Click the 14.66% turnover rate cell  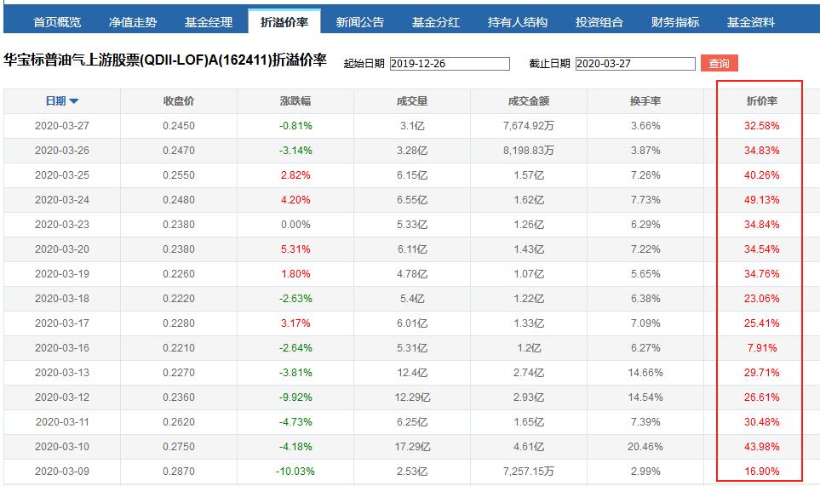tap(645, 373)
